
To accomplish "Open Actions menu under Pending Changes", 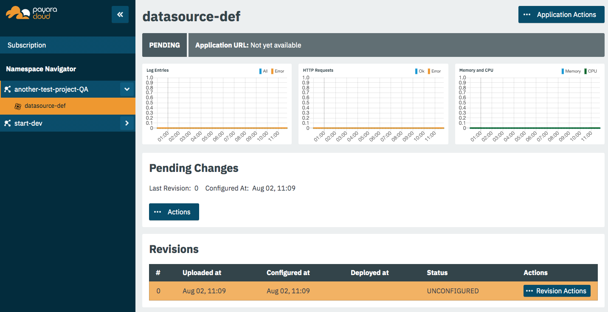I will (174, 212).
